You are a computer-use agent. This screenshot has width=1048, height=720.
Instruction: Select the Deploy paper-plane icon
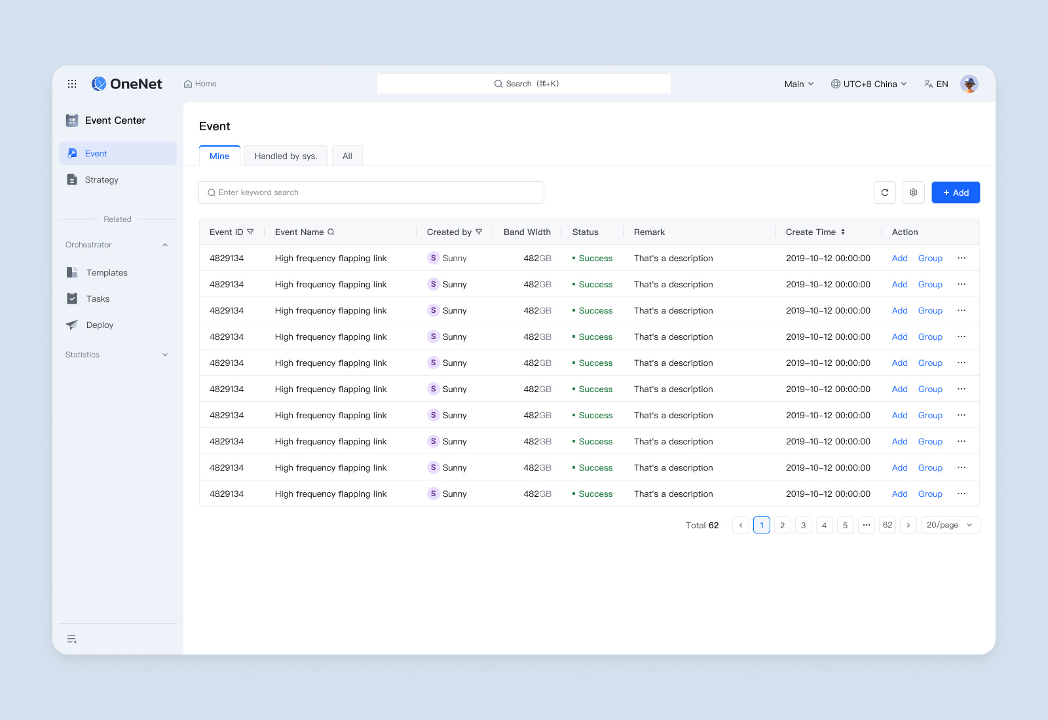(72, 325)
